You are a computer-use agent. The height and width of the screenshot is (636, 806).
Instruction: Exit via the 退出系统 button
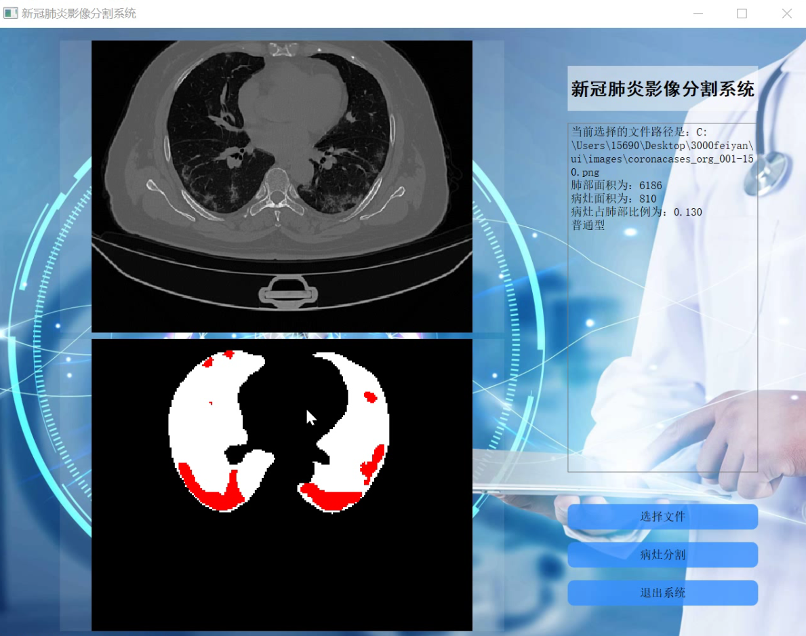pos(662,593)
